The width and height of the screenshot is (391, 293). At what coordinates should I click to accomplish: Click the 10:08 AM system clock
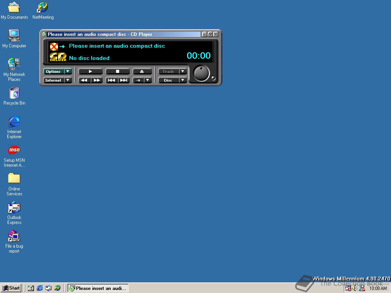coord(378,288)
